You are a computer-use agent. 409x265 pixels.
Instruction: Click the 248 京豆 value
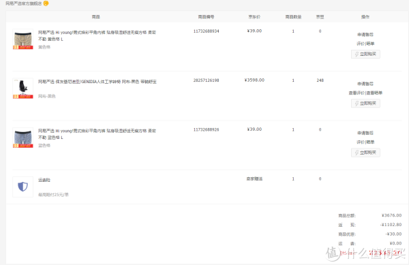point(320,80)
